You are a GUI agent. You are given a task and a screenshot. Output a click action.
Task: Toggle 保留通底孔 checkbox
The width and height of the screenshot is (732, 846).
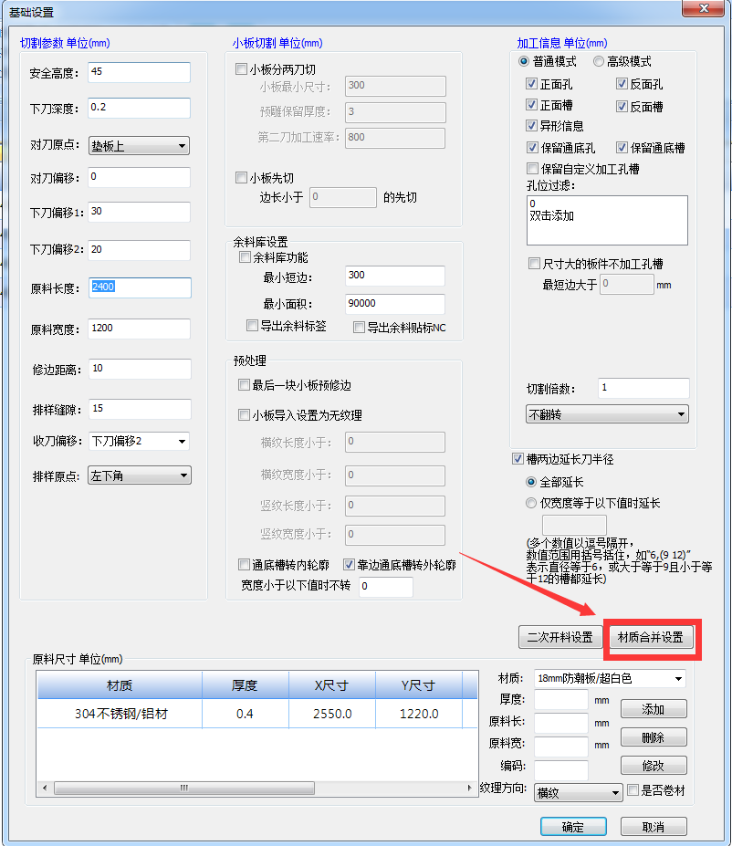(x=532, y=147)
